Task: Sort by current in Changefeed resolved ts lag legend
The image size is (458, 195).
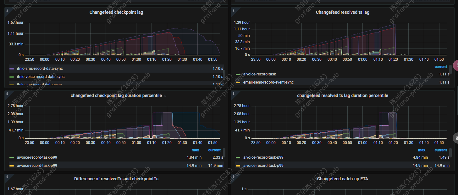Action: [x=440, y=67]
